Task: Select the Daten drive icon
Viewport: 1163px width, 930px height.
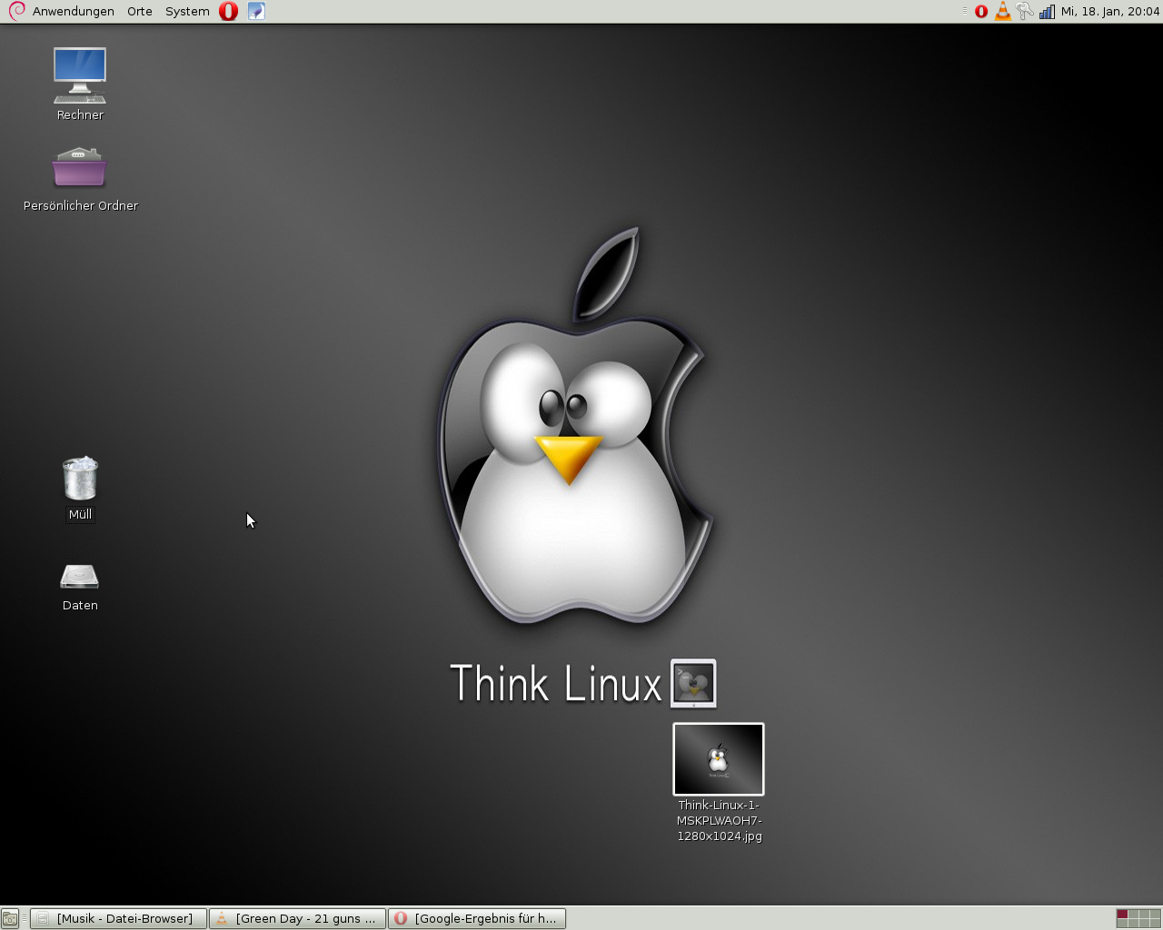Action: coord(80,577)
